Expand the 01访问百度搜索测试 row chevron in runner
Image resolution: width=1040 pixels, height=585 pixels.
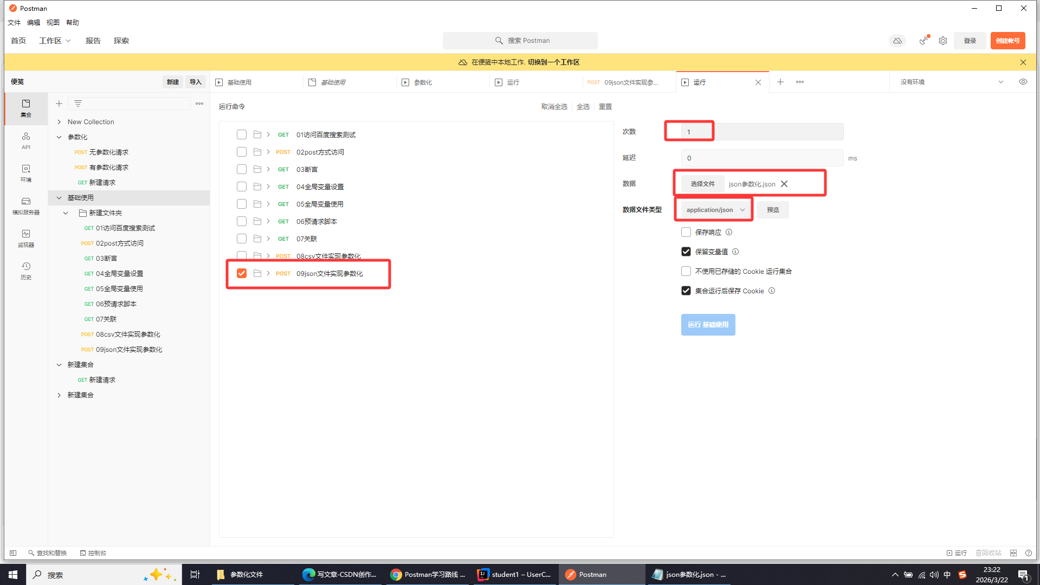pyautogui.click(x=268, y=134)
